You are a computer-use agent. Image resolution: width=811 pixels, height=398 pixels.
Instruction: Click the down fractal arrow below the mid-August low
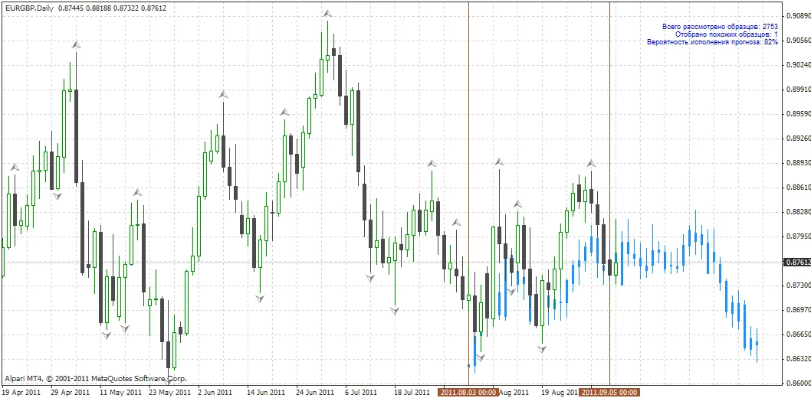541,349
